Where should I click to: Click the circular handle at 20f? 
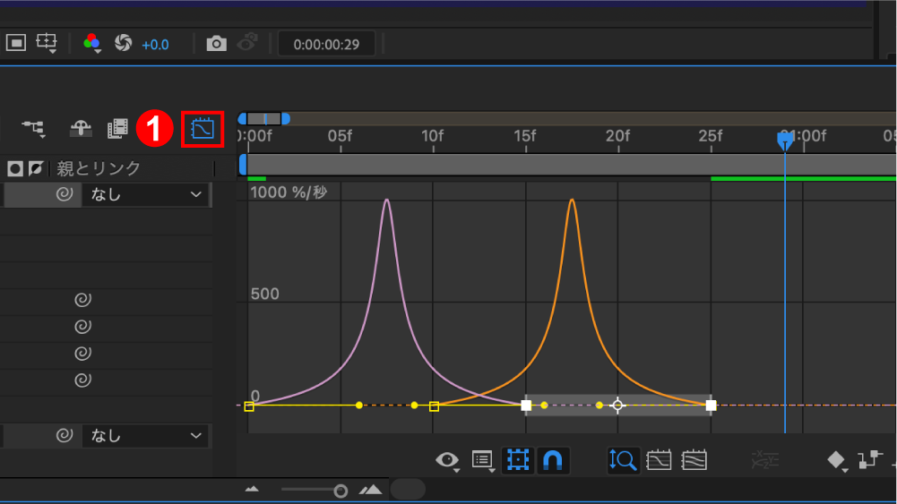pyautogui.click(x=617, y=406)
